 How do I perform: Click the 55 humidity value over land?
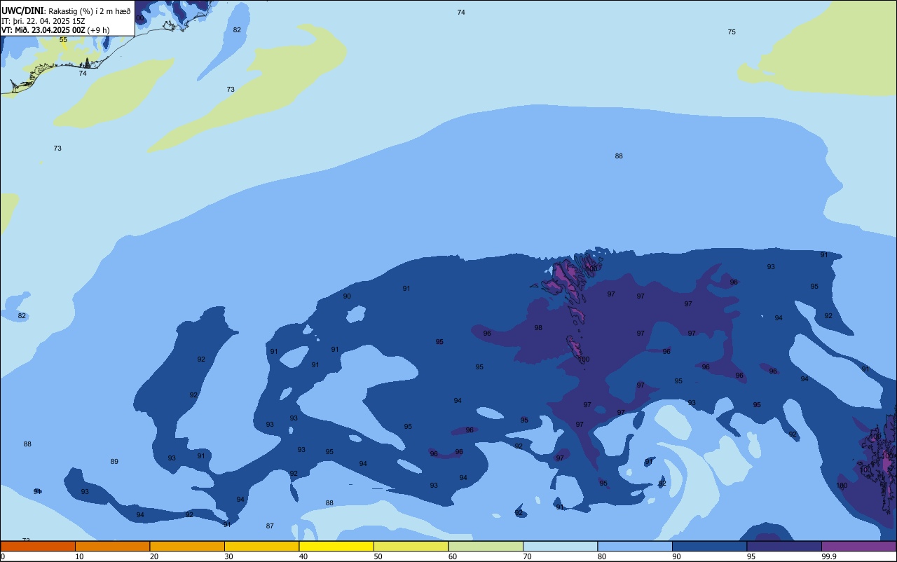[63, 40]
